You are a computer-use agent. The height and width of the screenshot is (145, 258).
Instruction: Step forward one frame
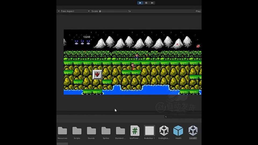[x=152, y=3]
